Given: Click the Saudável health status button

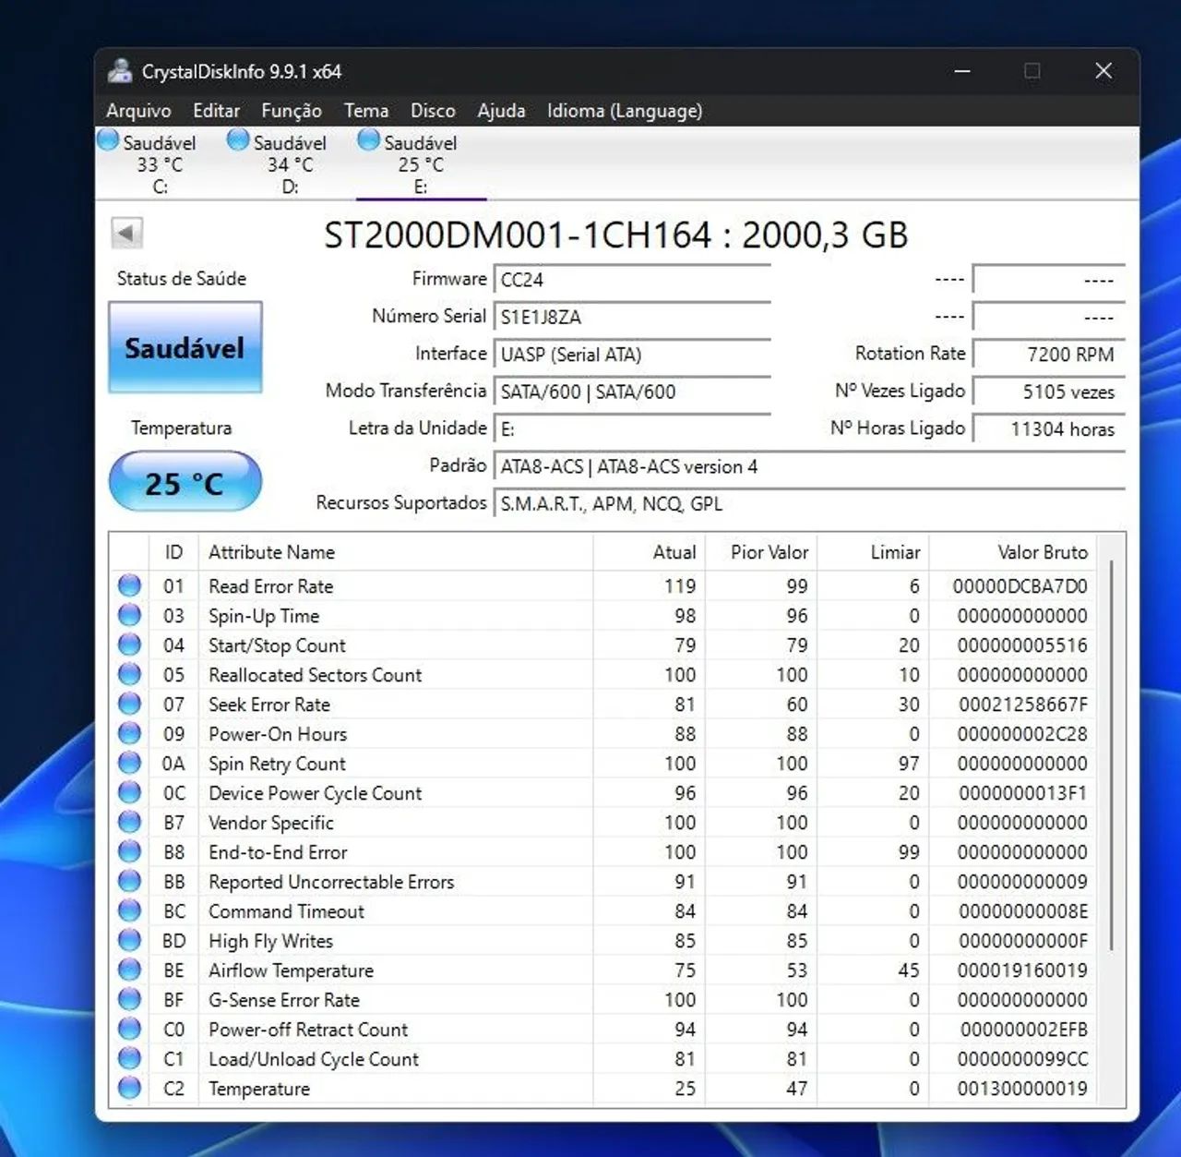Looking at the screenshot, I should [x=185, y=348].
